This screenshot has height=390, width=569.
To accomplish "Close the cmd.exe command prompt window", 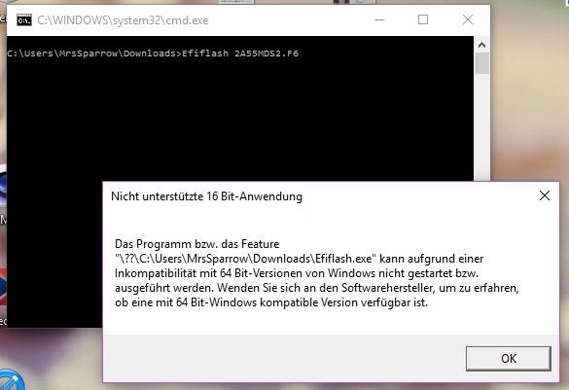I will click(468, 19).
